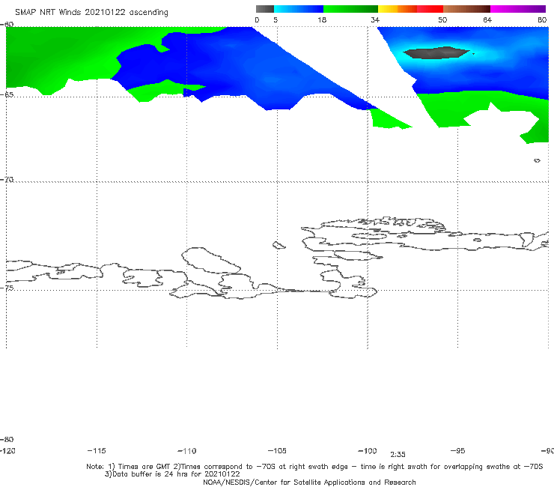This screenshot has height=487, width=554.
Task: Click the tiny island outline near the right edge
Action: (537, 160)
